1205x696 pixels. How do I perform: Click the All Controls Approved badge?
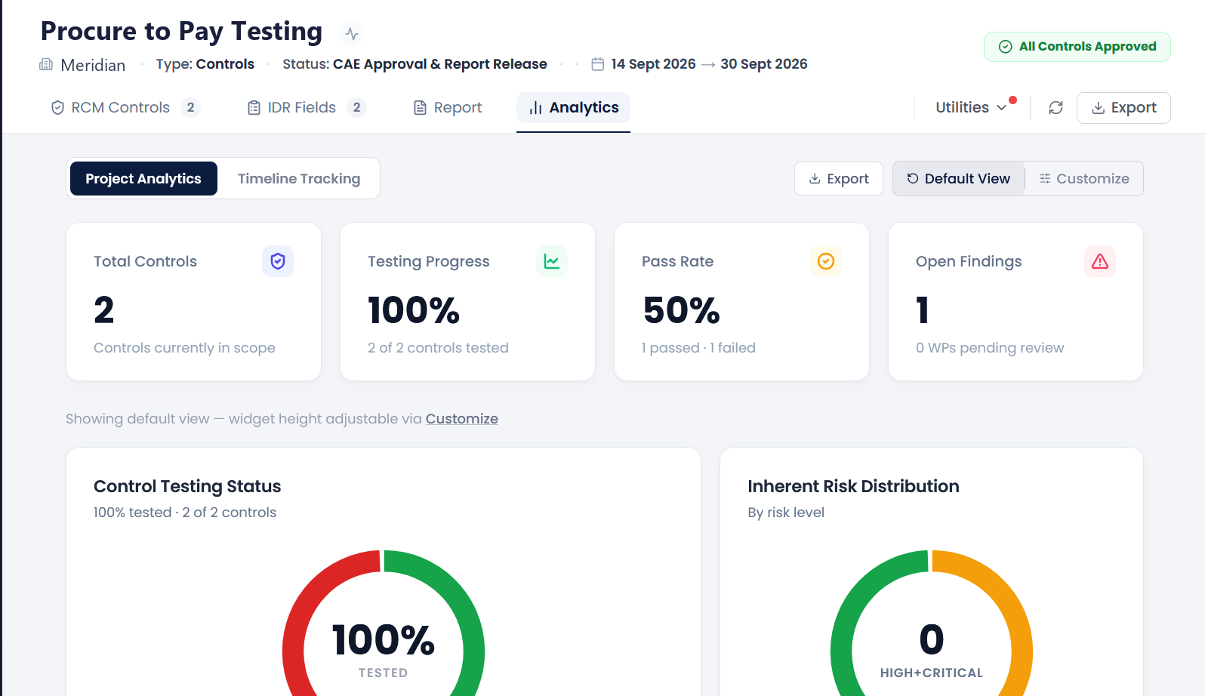click(x=1077, y=47)
